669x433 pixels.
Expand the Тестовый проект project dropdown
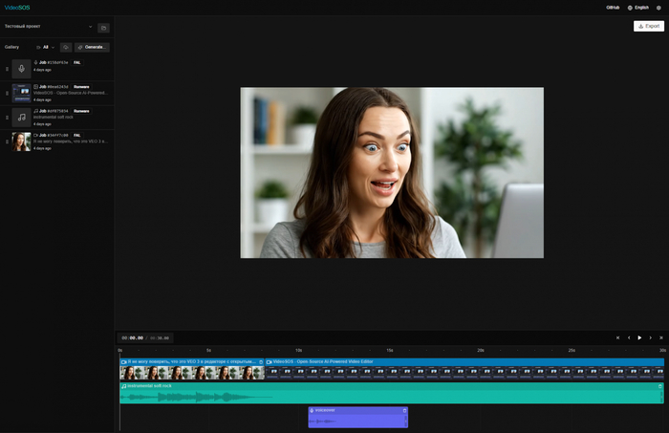pyautogui.click(x=90, y=27)
